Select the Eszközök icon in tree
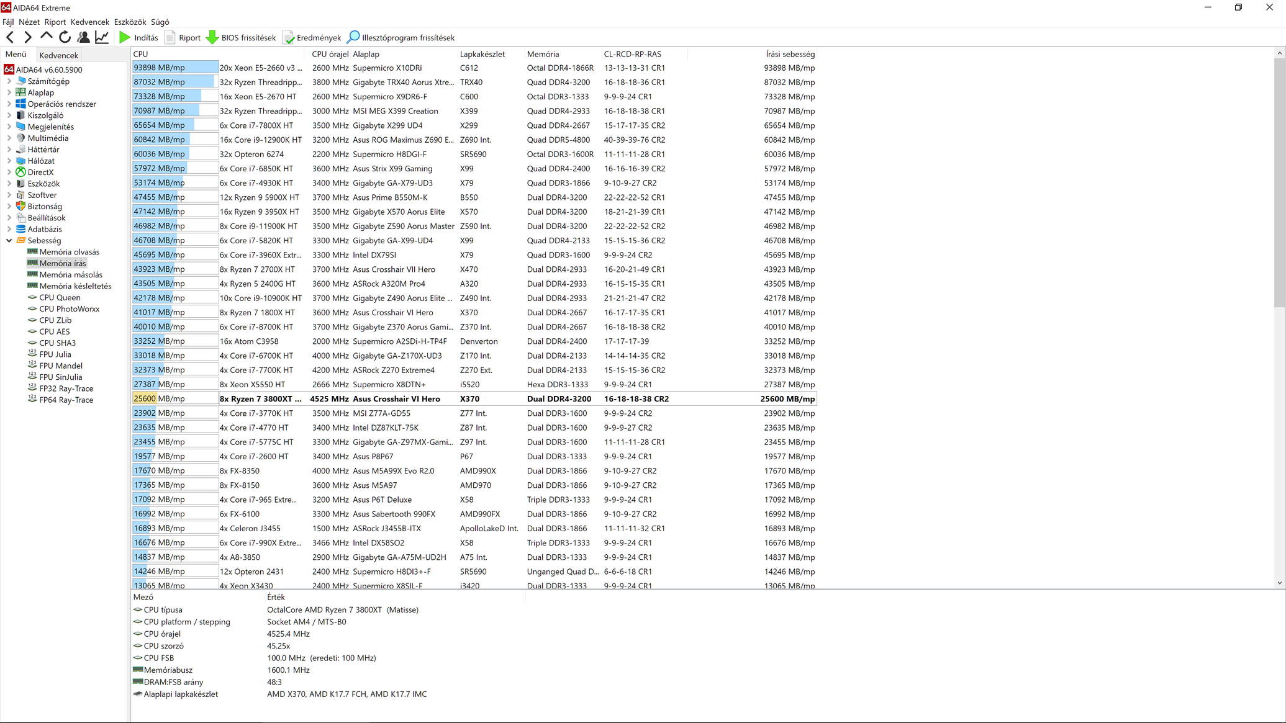Viewport: 1286px width, 723px height. pos(21,184)
